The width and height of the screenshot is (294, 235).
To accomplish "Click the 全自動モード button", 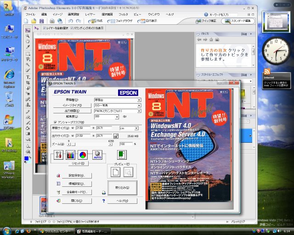I will pos(77,192).
